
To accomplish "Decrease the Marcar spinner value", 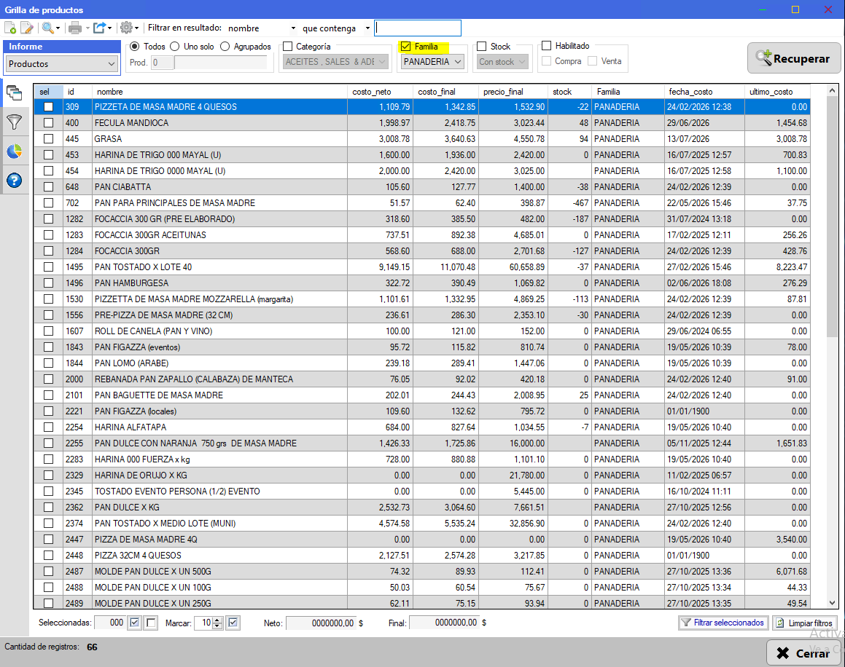I will (x=217, y=626).
